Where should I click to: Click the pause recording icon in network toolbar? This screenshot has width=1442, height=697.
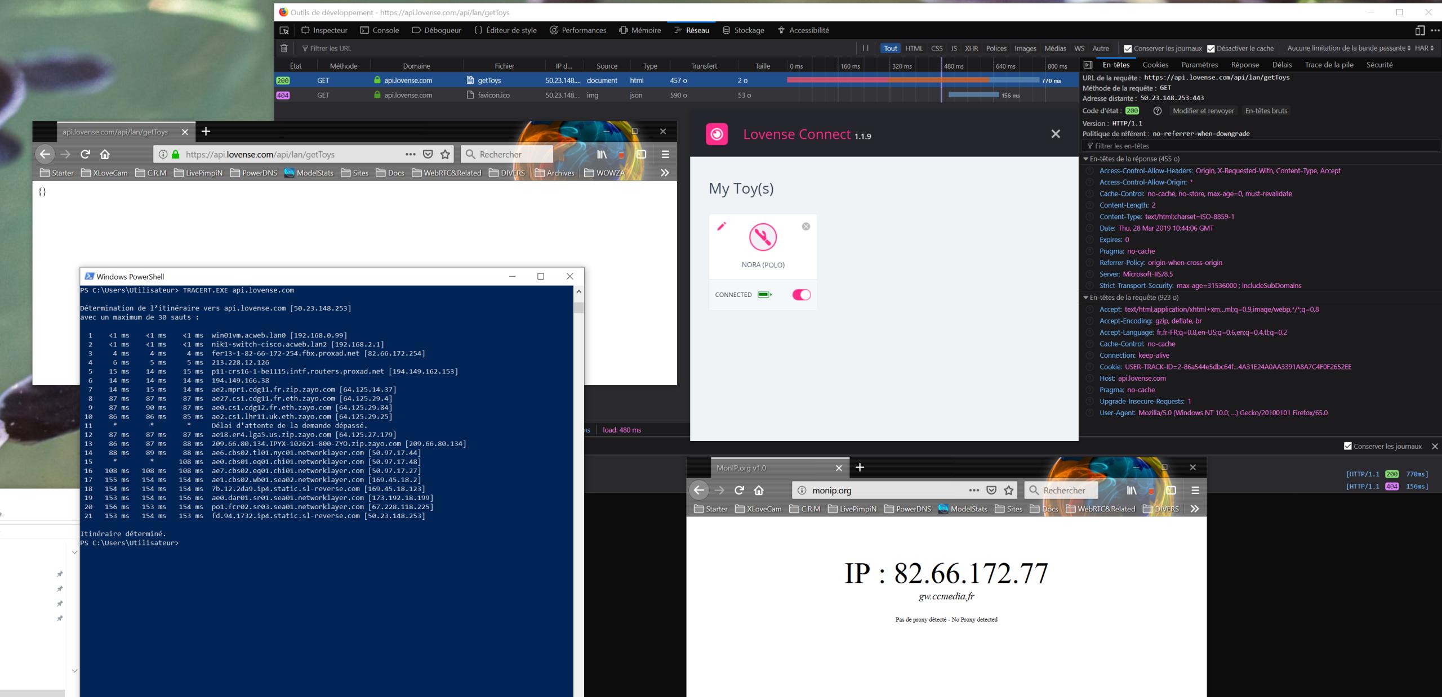(x=865, y=48)
